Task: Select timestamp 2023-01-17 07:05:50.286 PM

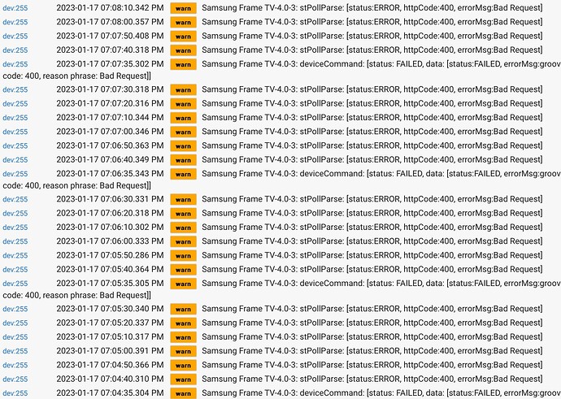Action: coord(111,255)
